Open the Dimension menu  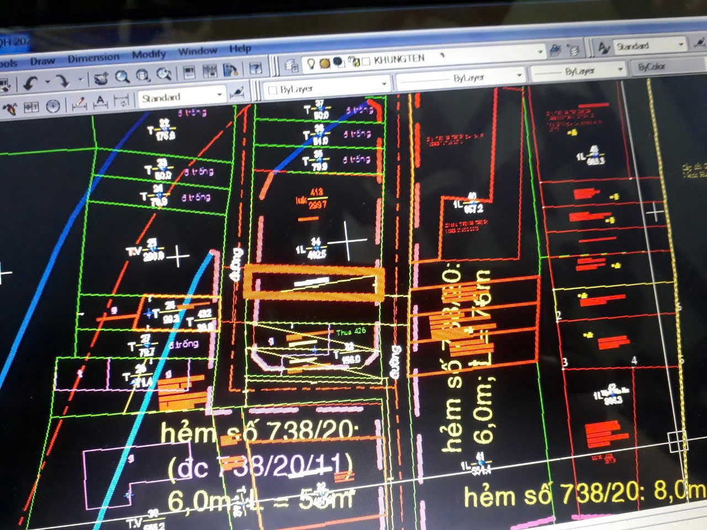coord(93,58)
